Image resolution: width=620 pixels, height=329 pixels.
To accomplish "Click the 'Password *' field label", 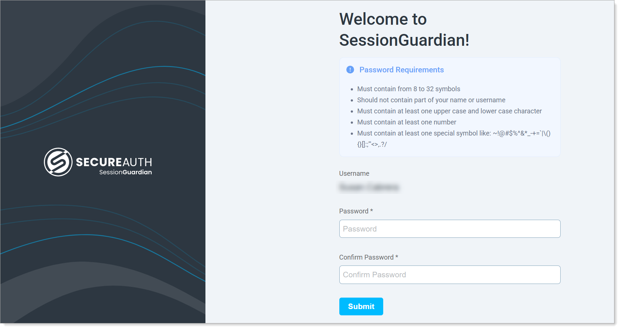I will 356,211.
